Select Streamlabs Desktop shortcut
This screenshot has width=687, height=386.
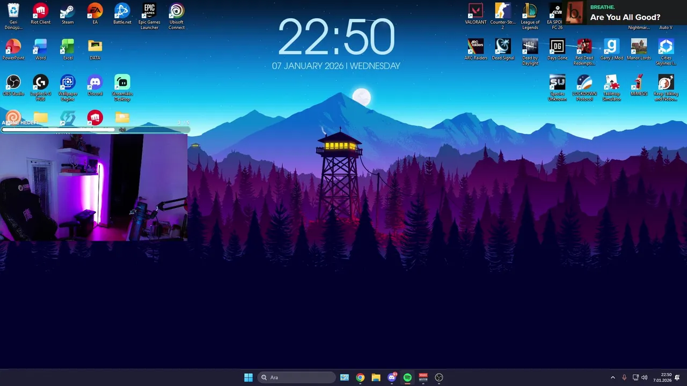122,88
